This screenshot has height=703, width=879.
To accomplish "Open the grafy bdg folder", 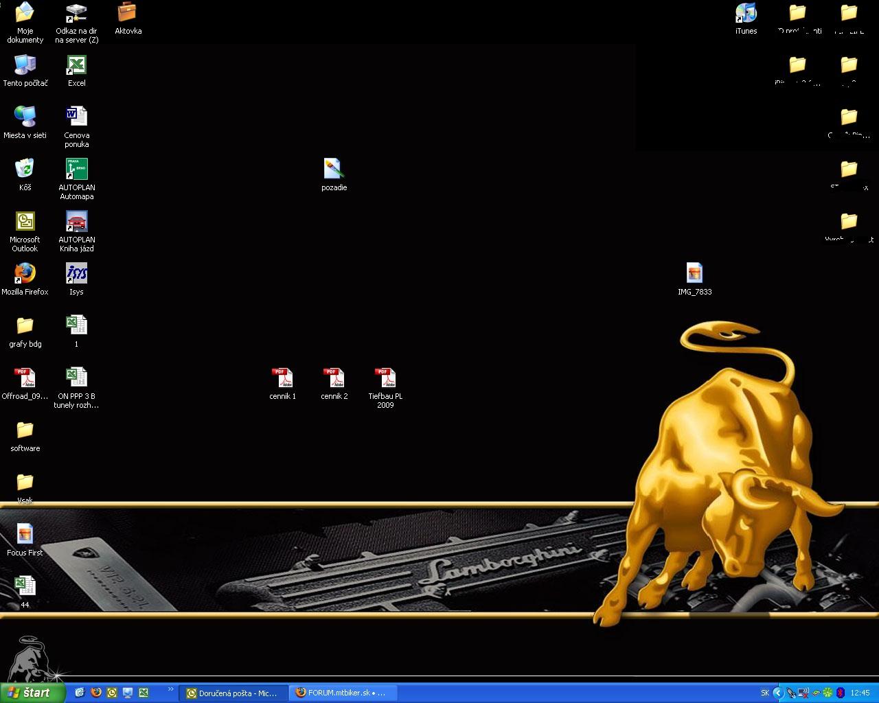I will [25, 325].
